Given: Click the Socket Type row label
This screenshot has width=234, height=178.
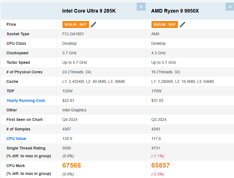Looking at the screenshot, I should click(18, 34).
